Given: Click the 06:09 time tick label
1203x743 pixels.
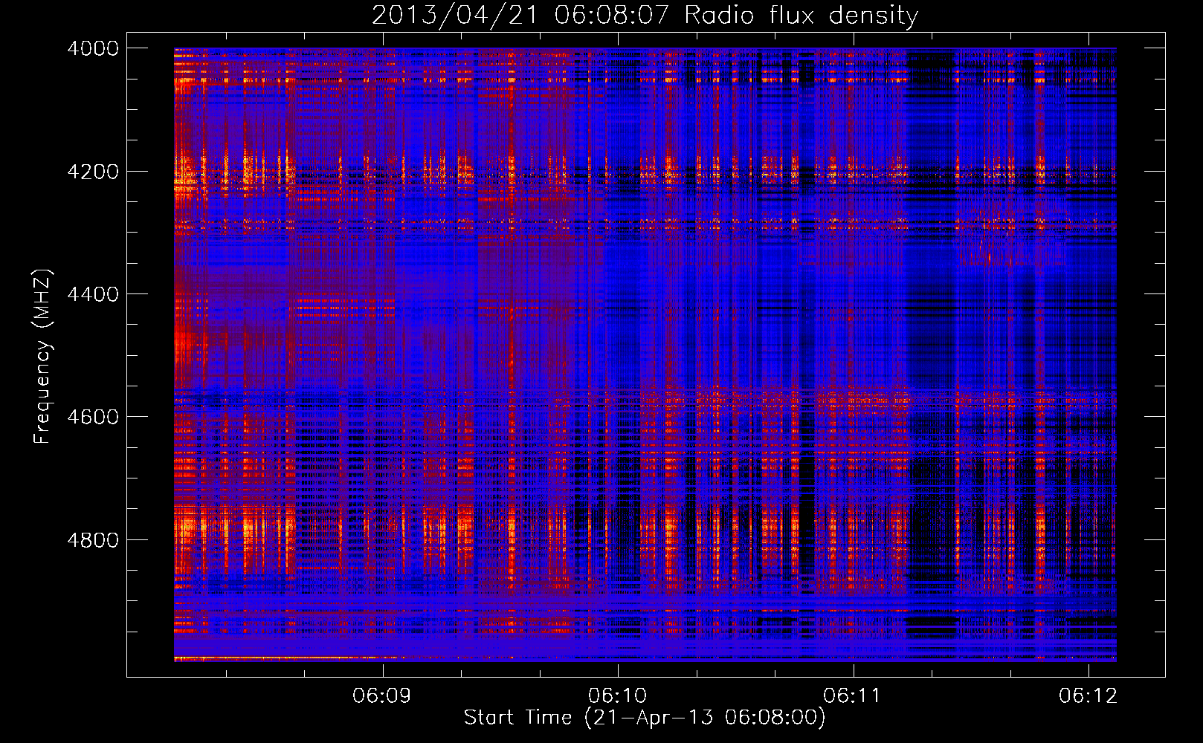Looking at the screenshot, I should coord(382,696).
